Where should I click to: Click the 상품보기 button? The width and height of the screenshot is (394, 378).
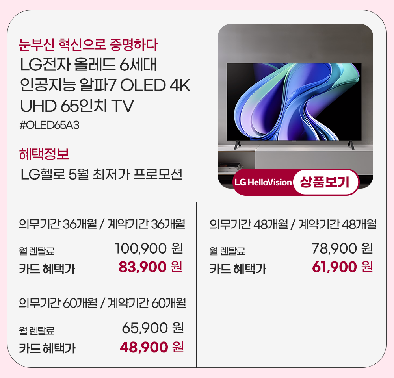pyautogui.click(x=325, y=182)
